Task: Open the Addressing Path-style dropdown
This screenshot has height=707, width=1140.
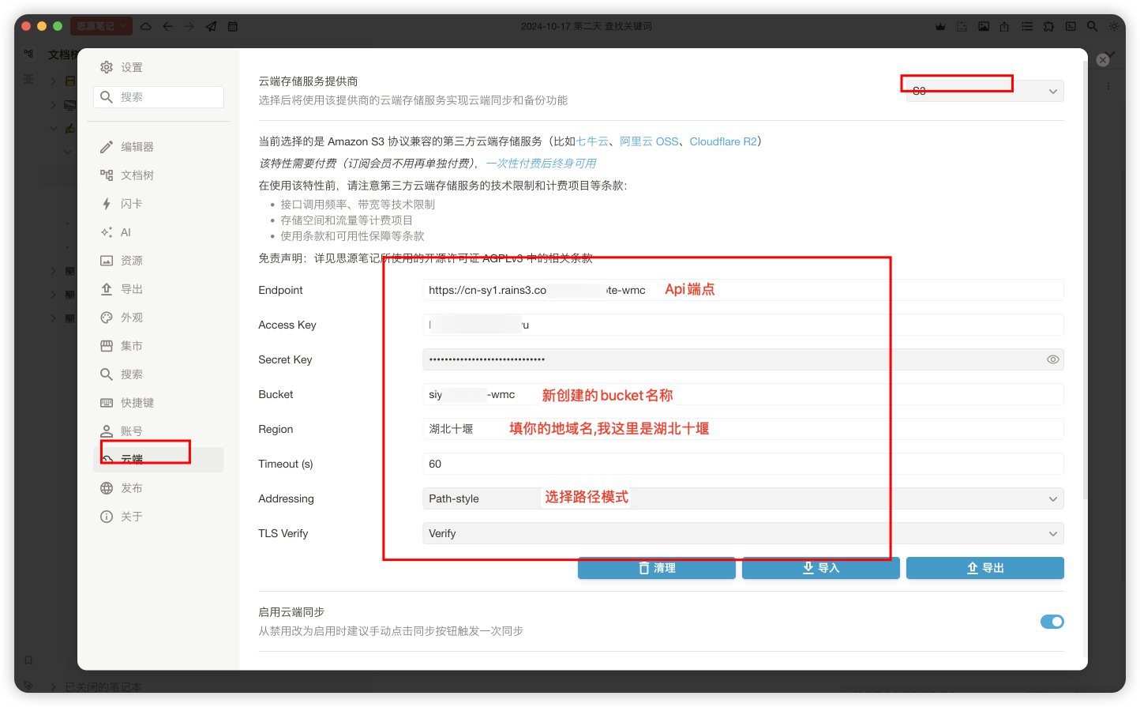Action: click(x=743, y=498)
